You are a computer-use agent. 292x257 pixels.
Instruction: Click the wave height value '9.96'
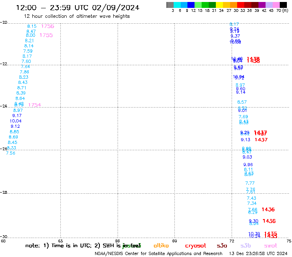pyautogui.click(x=248, y=164)
